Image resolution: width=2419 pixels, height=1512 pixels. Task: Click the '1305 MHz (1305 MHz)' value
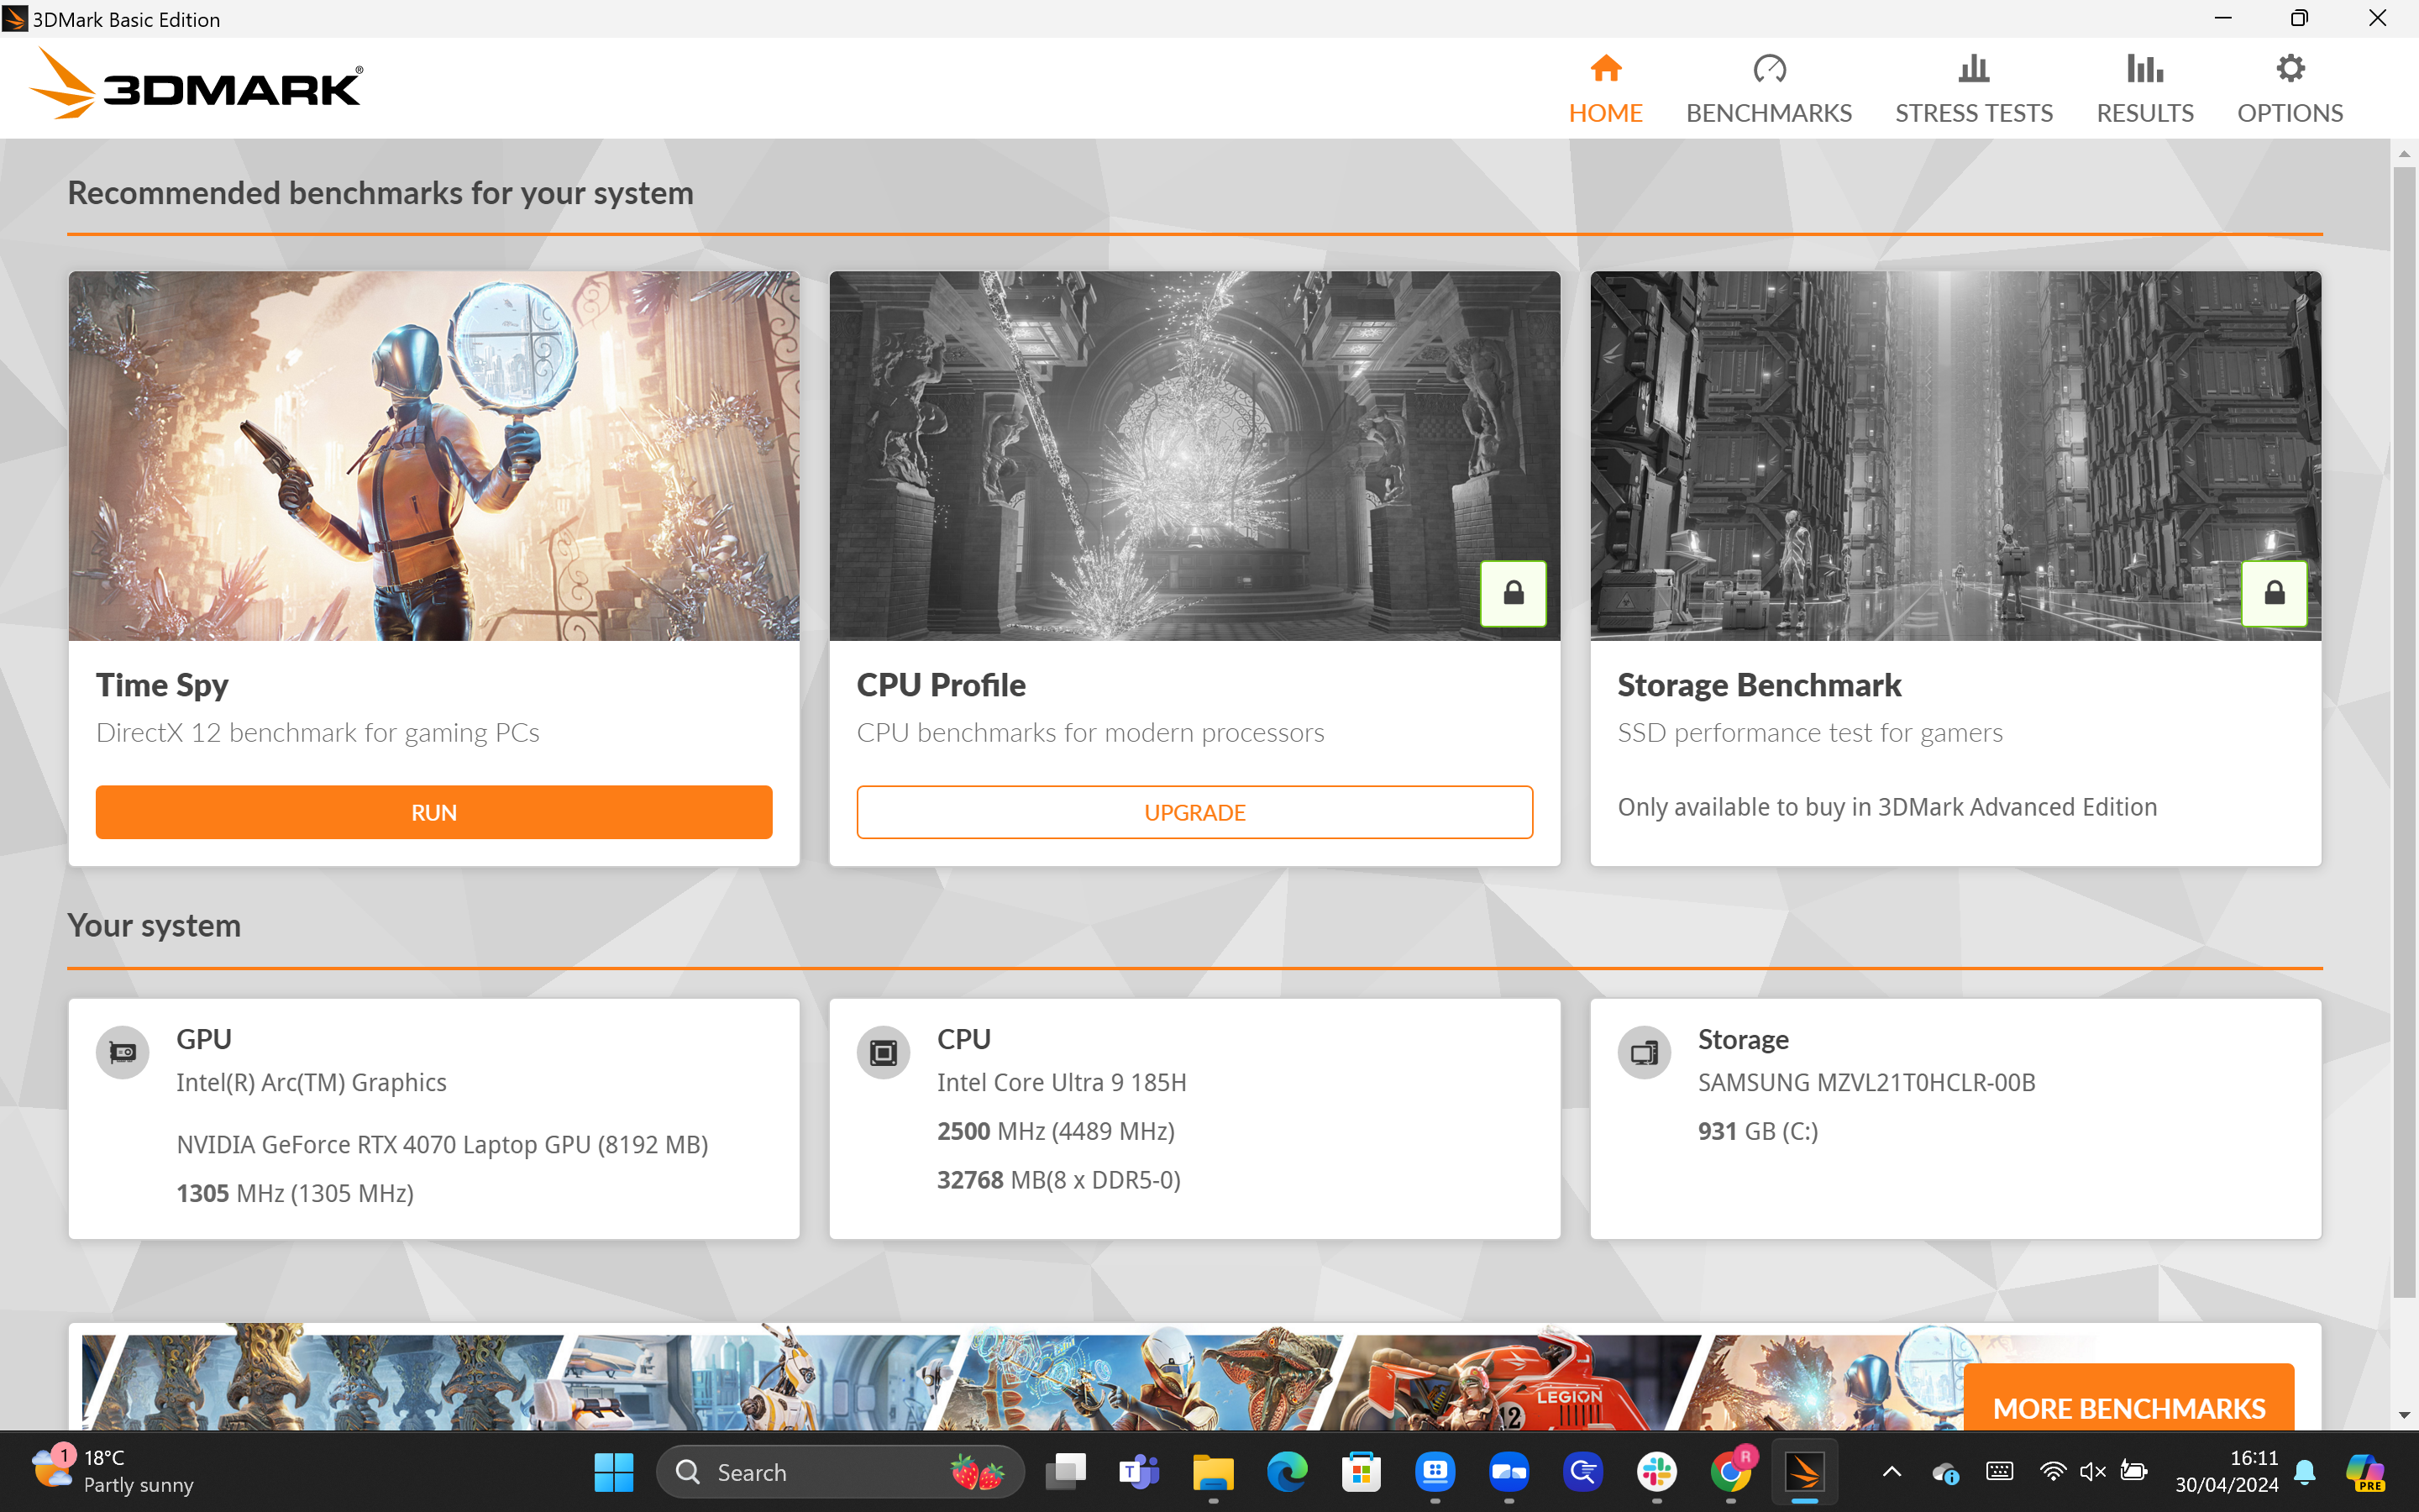pos(295,1193)
